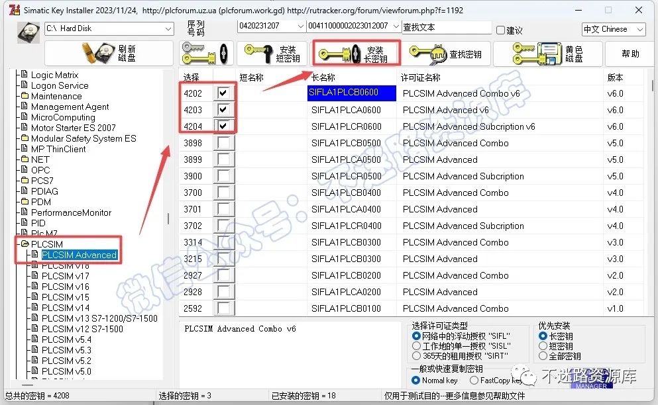Viewport: 658px width, 405px height.
Task: Select the 工作地的单一授权 SISL radio option
Action: click(x=416, y=346)
